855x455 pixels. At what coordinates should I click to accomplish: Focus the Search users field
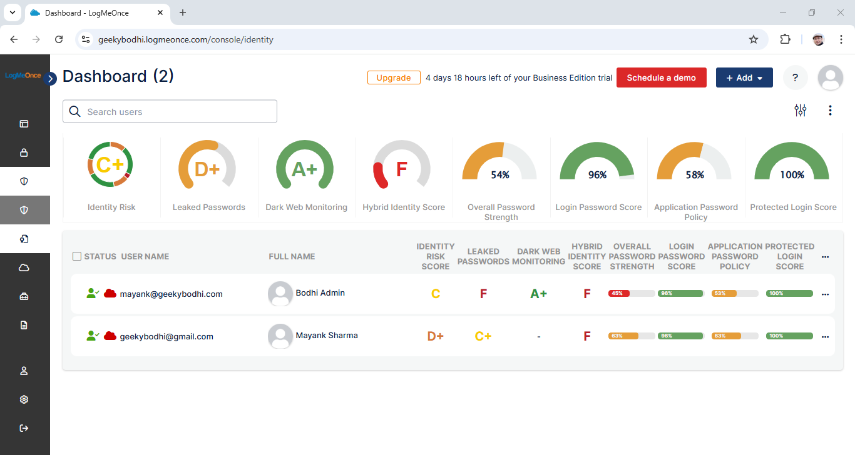click(170, 111)
